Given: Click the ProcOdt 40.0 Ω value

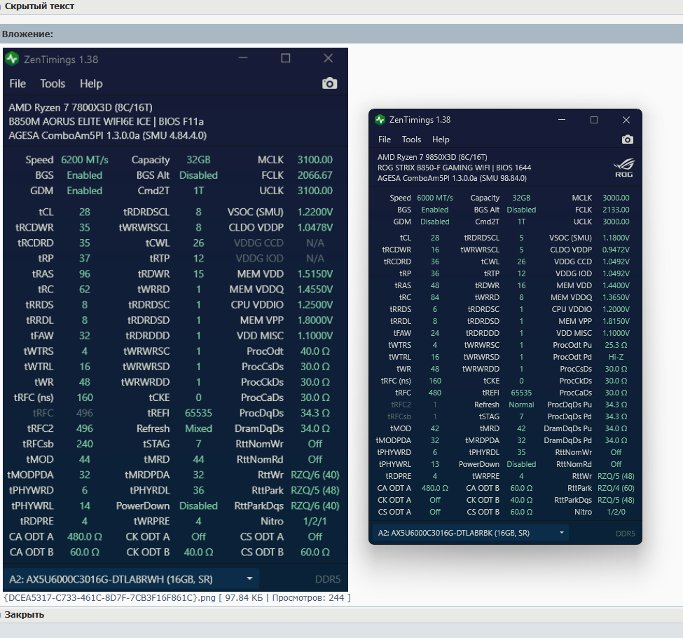Looking at the screenshot, I should click(315, 351).
